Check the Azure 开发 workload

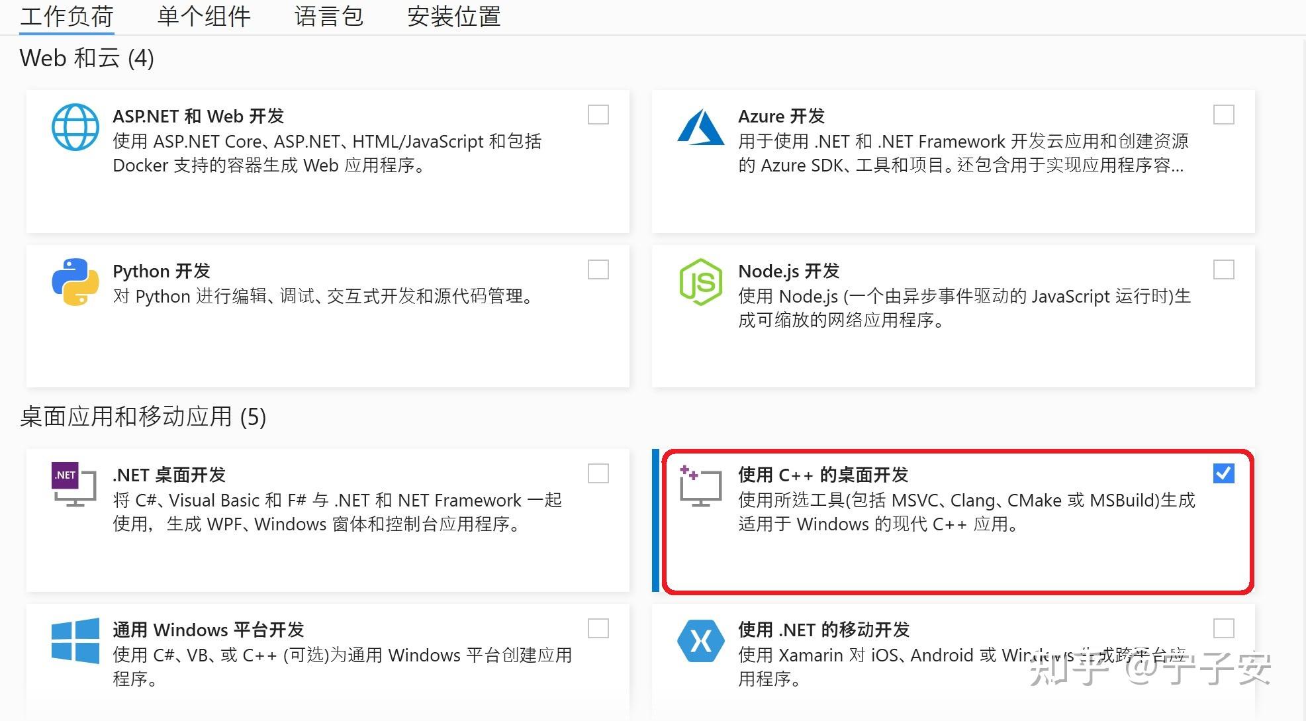click(x=1224, y=115)
